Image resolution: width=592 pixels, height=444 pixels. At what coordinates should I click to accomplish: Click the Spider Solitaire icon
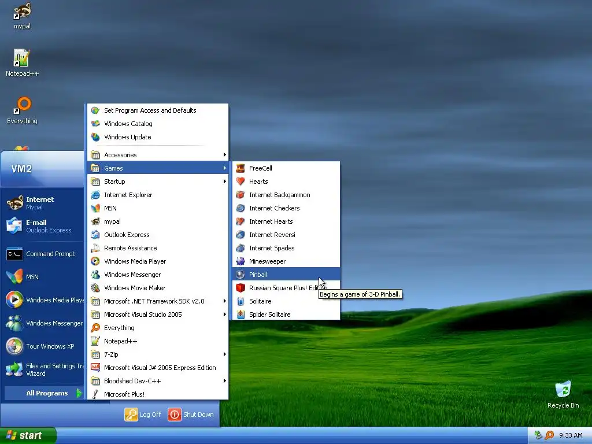(240, 314)
